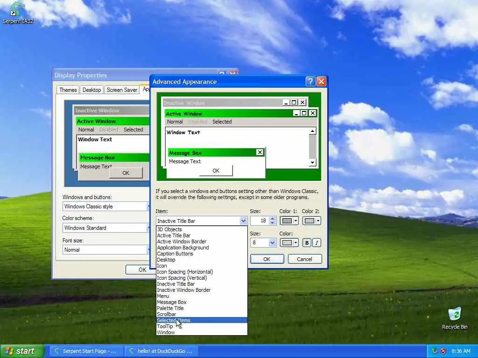Viewport: 478px width, 358px height.
Task: Toggle the Italic font button
Action: [316, 242]
